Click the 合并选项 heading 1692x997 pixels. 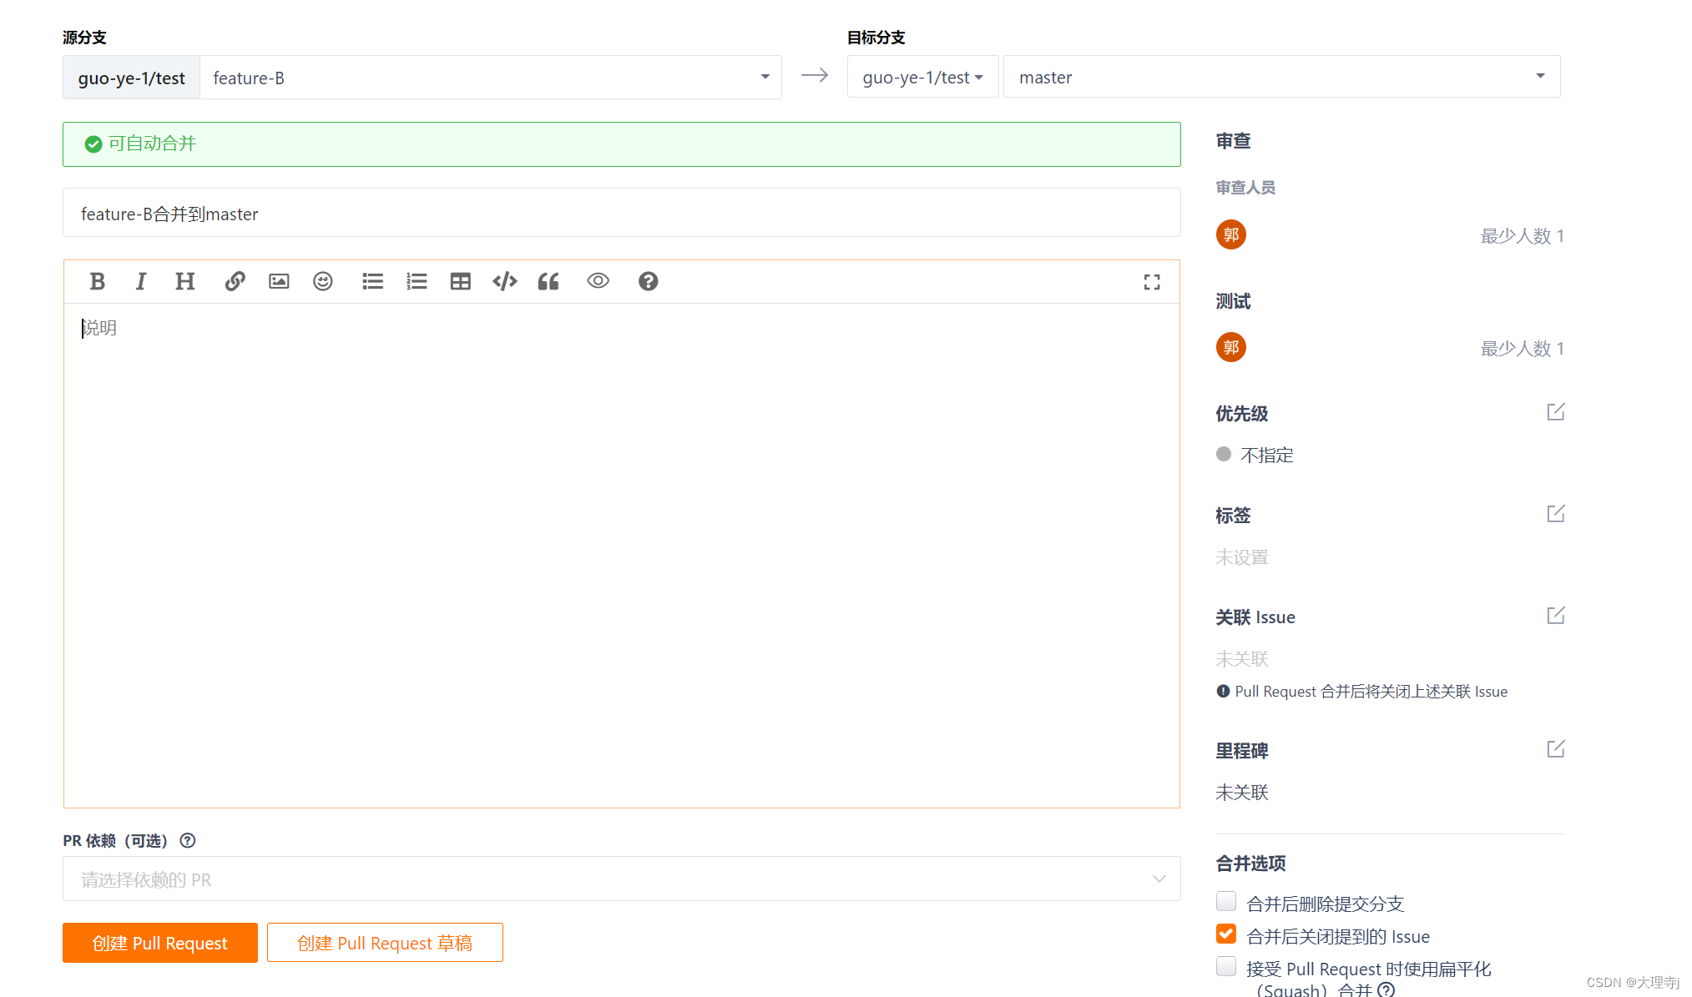coord(1250,864)
